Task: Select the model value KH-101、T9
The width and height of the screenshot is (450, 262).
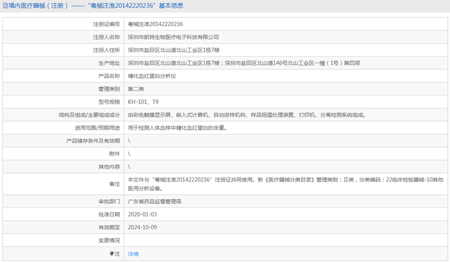Action: (x=143, y=102)
